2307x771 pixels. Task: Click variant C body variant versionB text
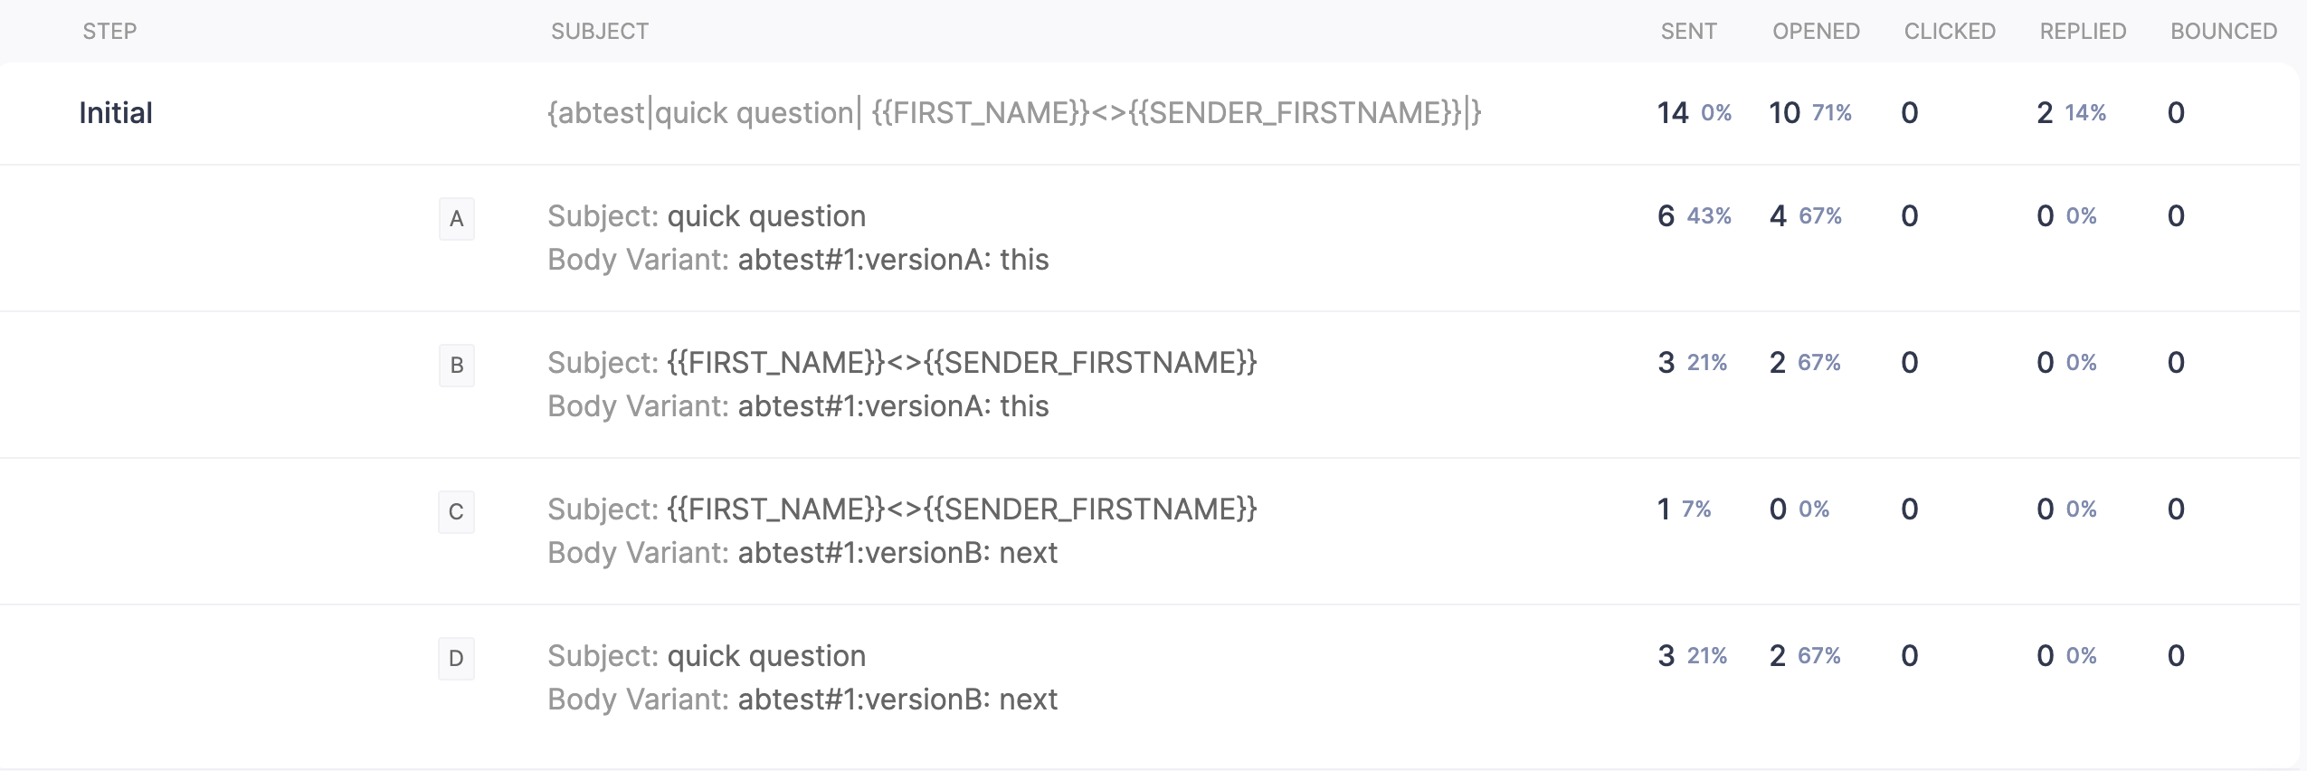click(897, 553)
